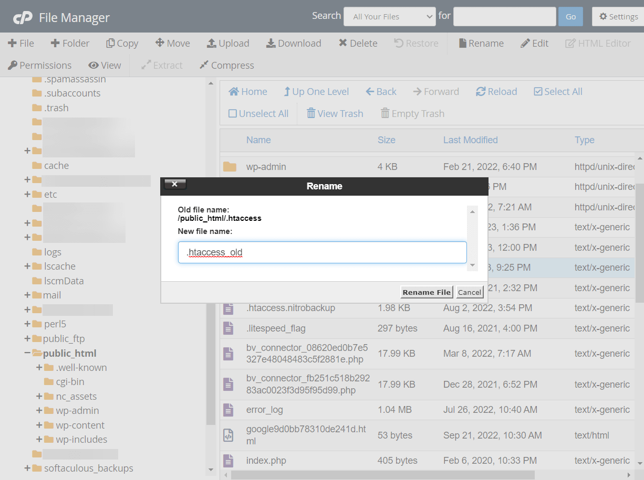This screenshot has height=480, width=644.
Task: Select the Download tool
Action: (294, 43)
